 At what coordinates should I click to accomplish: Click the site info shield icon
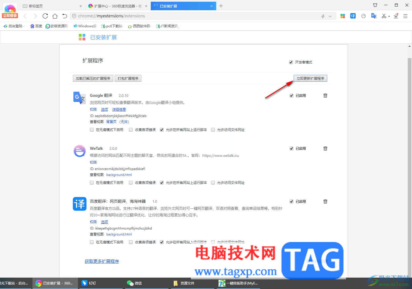(74, 16)
